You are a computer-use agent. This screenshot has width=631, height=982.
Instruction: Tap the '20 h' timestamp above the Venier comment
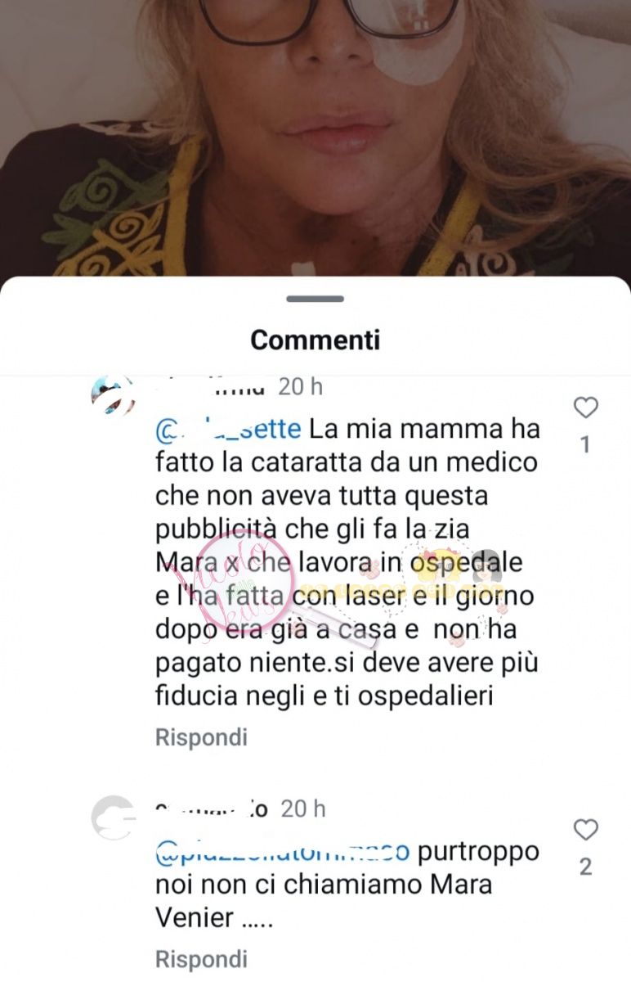(303, 809)
